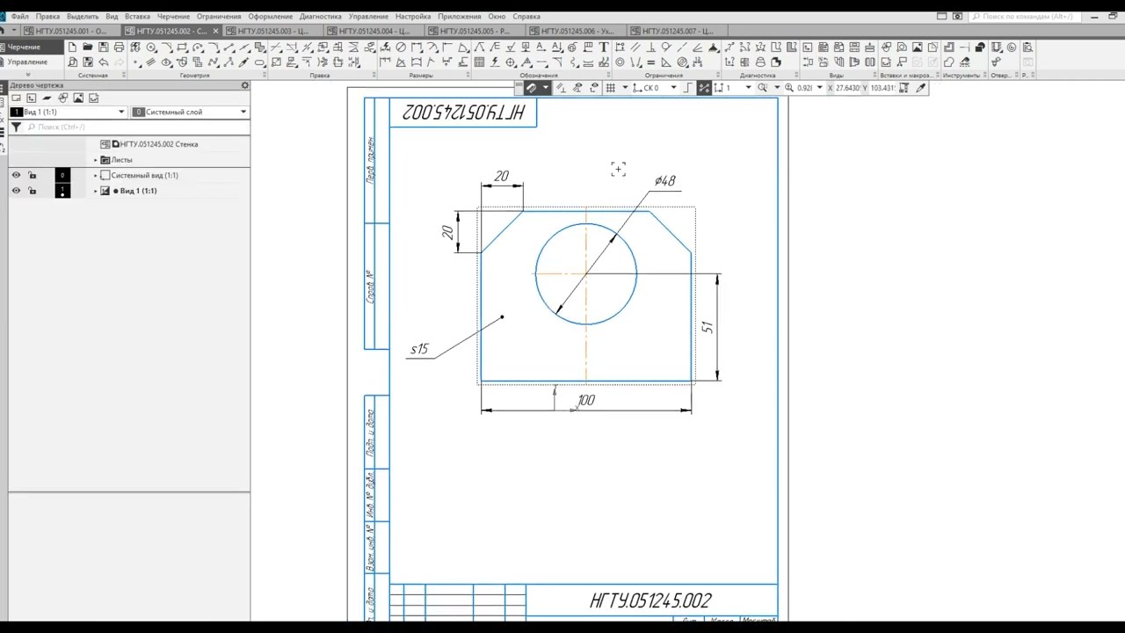Toggle the highlighted snaps button on the quick bar

703,88
